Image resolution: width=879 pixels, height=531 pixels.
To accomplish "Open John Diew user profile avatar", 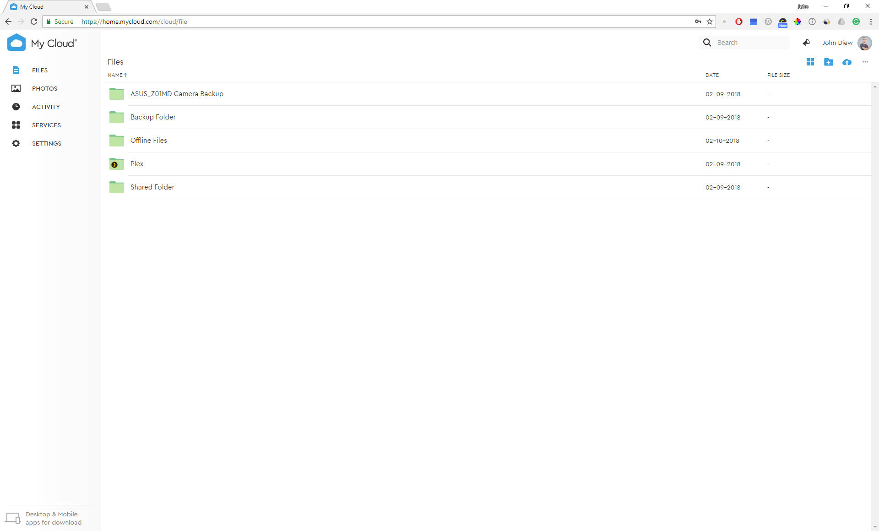I will [865, 43].
